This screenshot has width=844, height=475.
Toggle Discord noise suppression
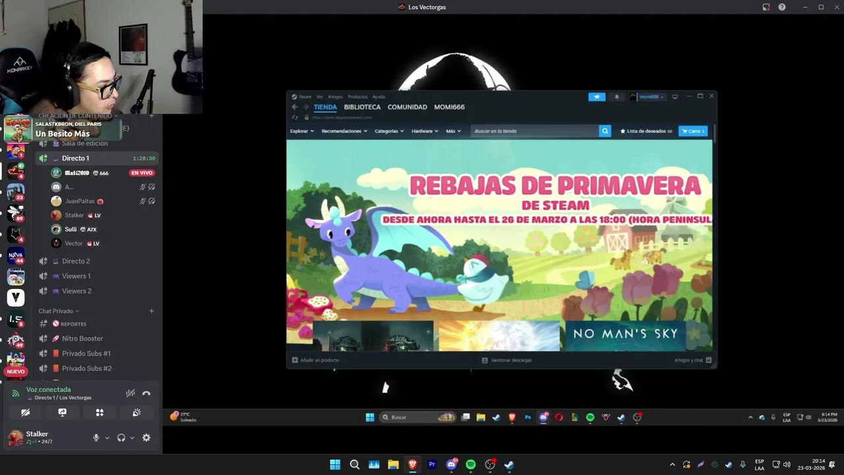click(131, 393)
